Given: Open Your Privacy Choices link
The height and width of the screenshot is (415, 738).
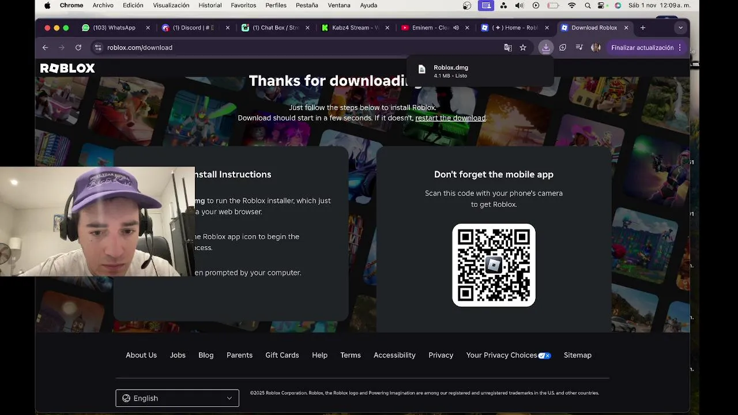Looking at the screenshot, I should [509, 355].
